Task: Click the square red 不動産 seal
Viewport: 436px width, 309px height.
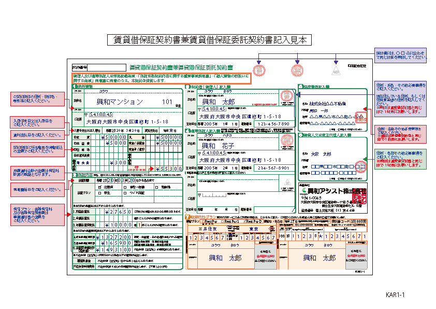Action: click(361, 118)
